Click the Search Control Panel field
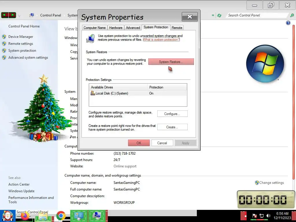 point(257,15)
